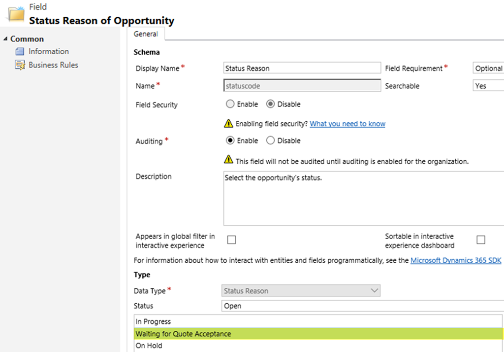This screenshot has width=504, height=352.
Task: Open Business Rules in the sidebar
Action: [x=53, y=65]
